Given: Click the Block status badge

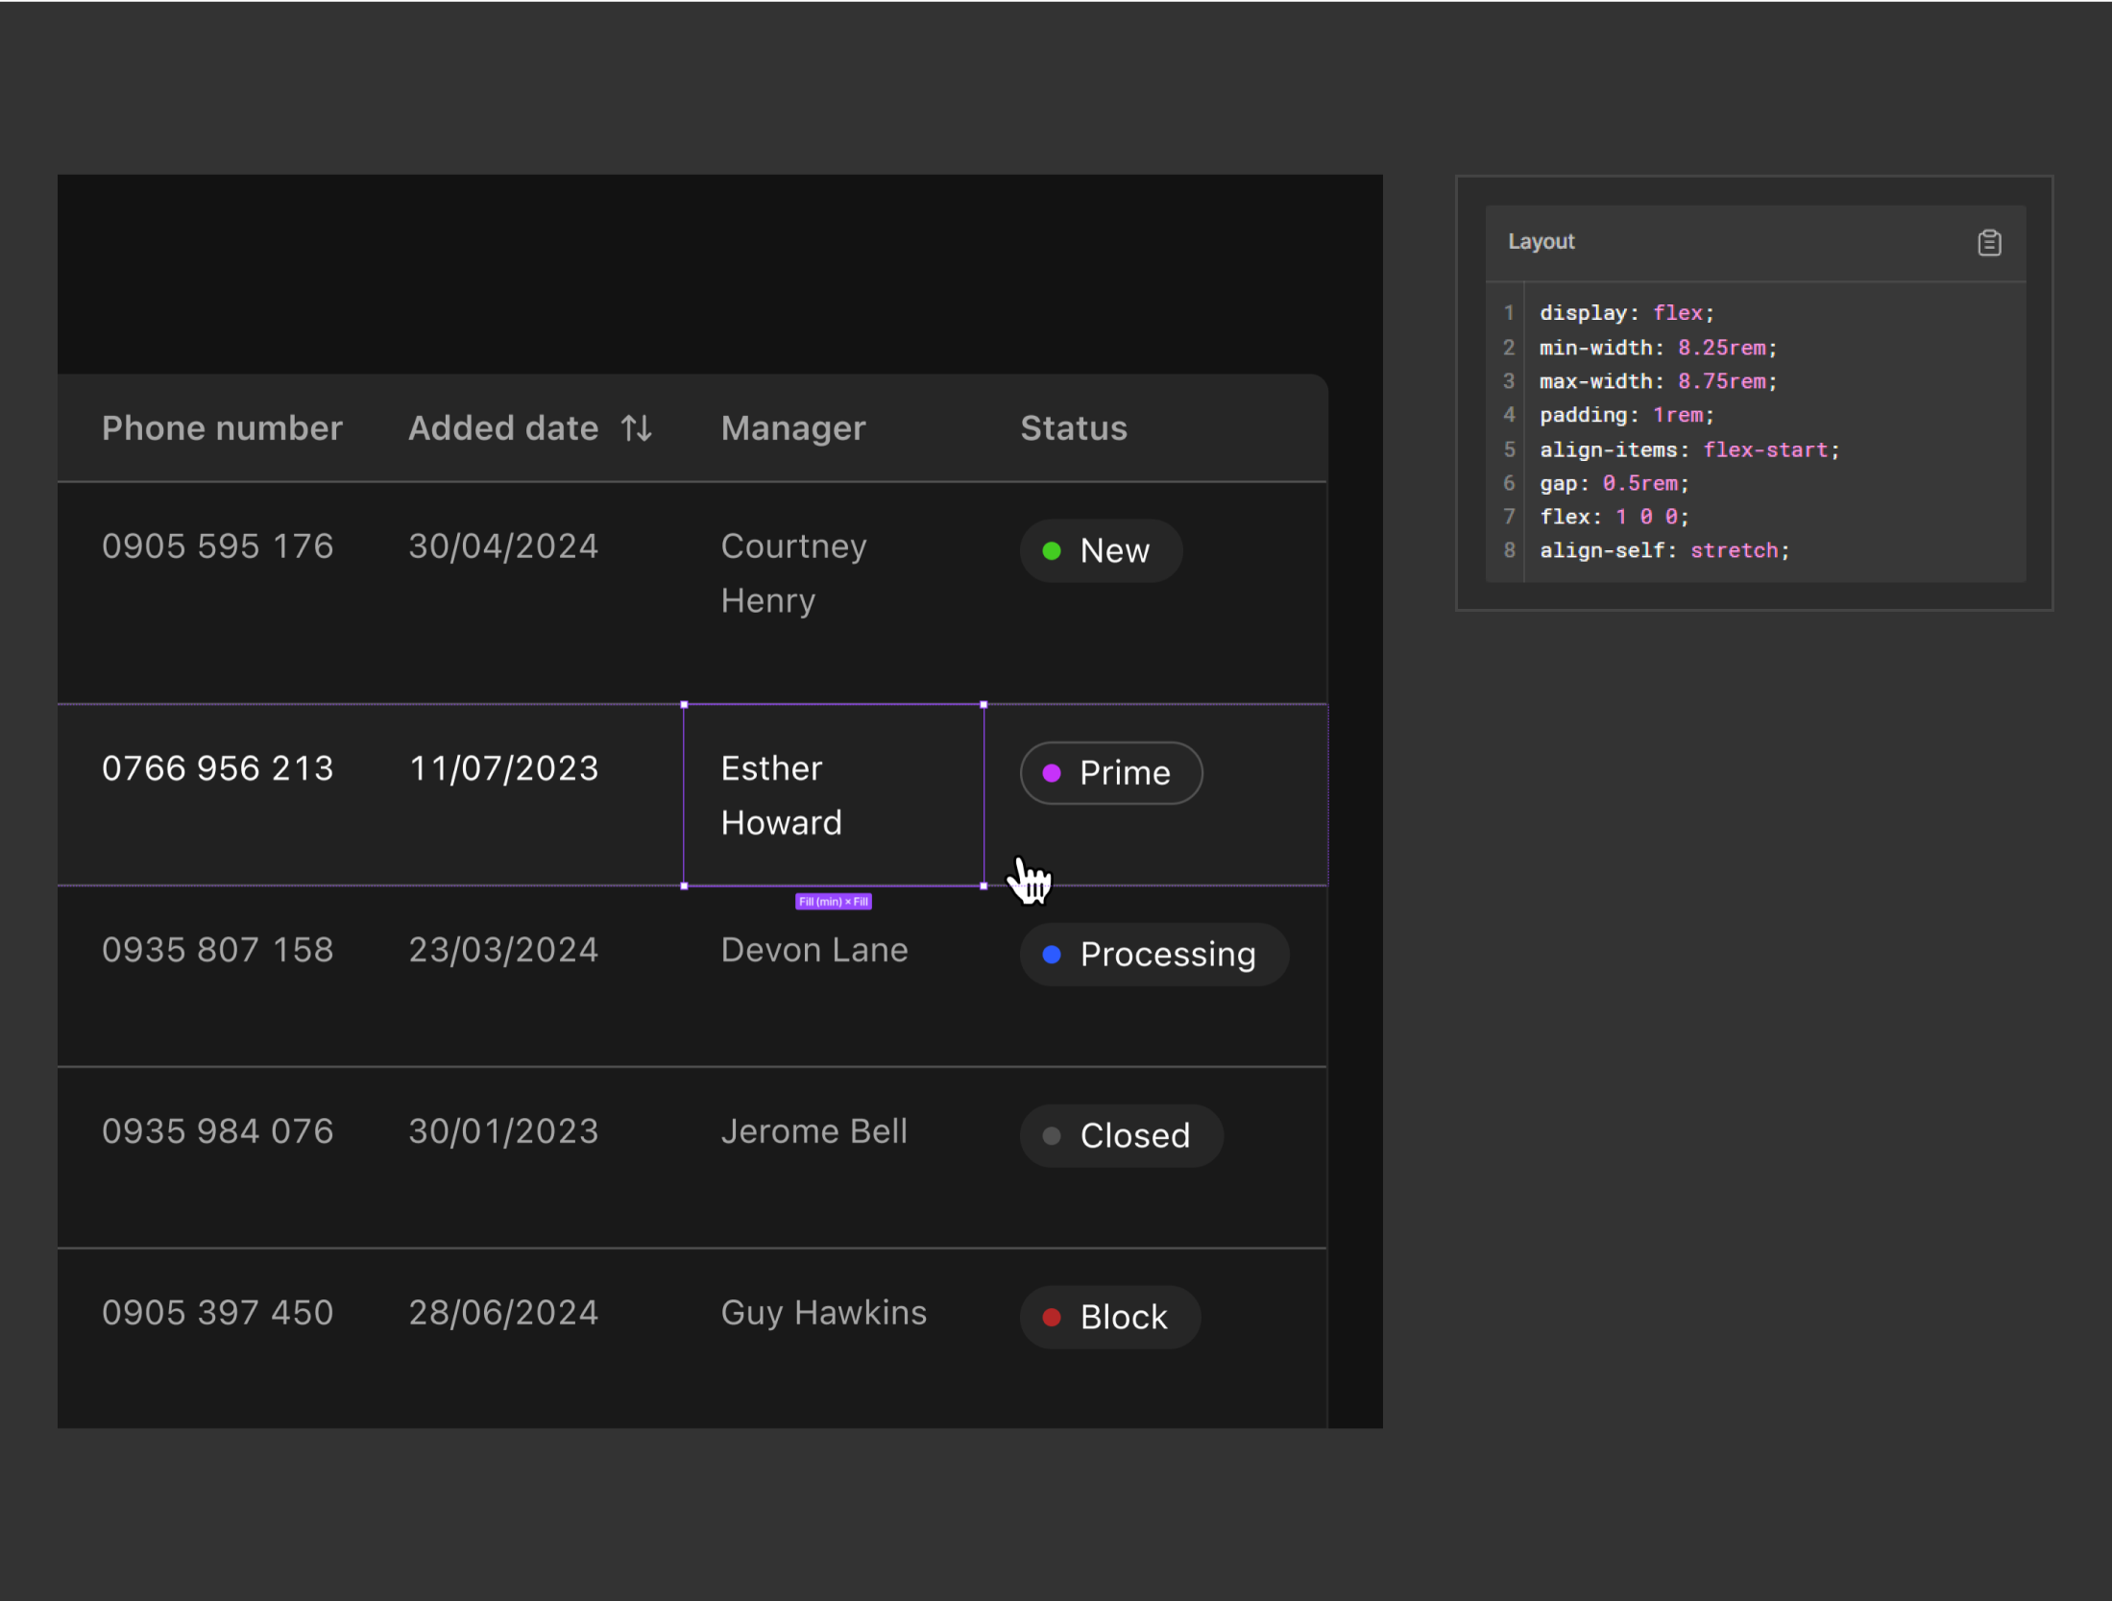Looking at the screenshot, I should 1109,1317.
